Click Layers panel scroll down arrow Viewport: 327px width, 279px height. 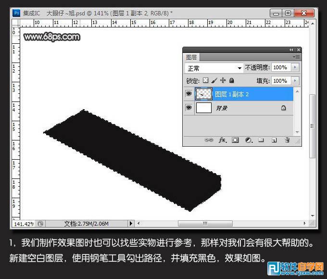tap(297, 132)
